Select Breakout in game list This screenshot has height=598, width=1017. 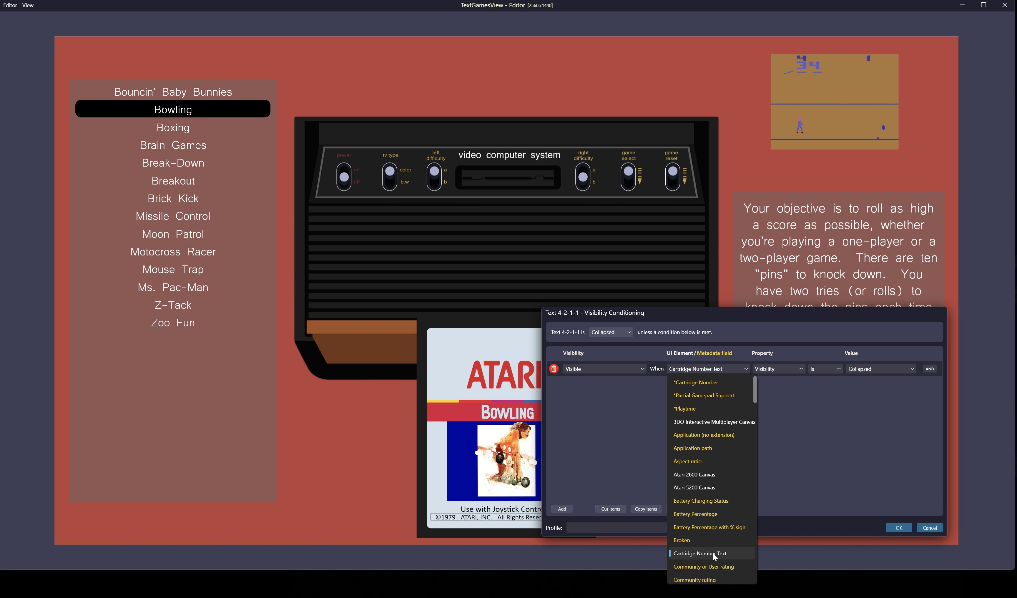tap(173, 181)
